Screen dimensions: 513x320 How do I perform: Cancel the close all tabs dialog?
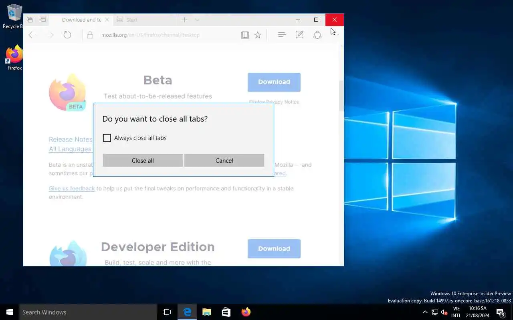click(x=224, y=160)
